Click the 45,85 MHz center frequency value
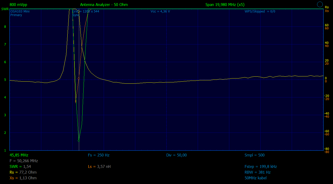 pyautogui.click(x=19, y=155)
